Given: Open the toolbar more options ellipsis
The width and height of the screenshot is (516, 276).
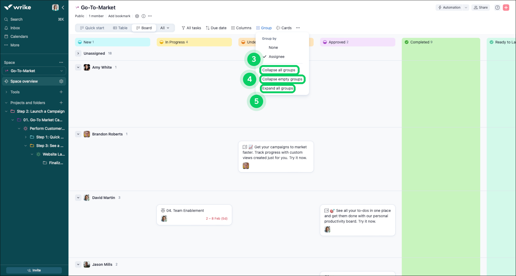Looking at the screenshot, I should [298, 28].
